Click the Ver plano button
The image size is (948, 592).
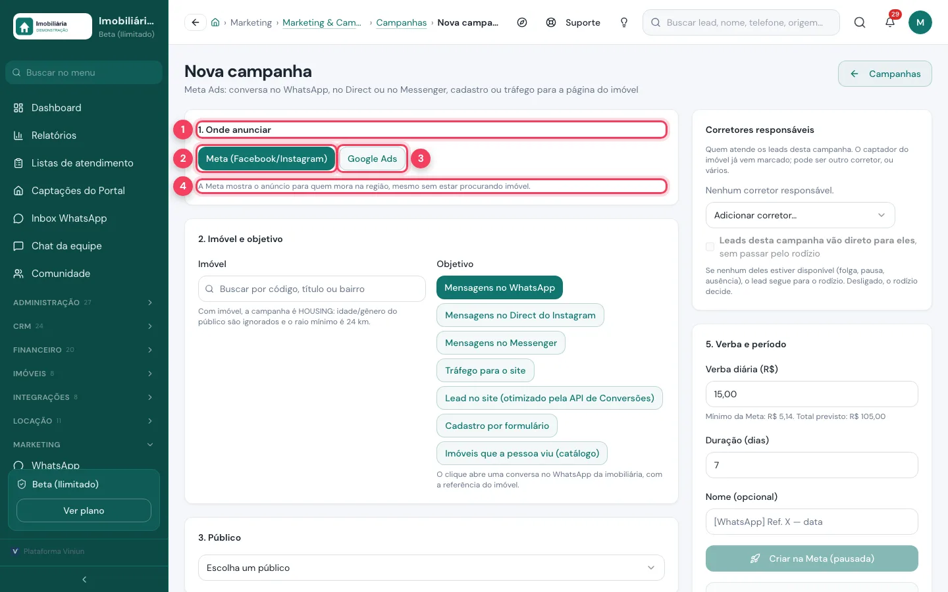[x=84, y=510]
